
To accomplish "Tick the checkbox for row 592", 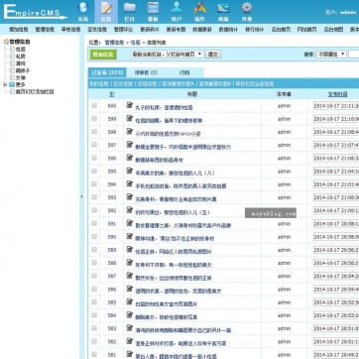I will (x=94, y=210).
